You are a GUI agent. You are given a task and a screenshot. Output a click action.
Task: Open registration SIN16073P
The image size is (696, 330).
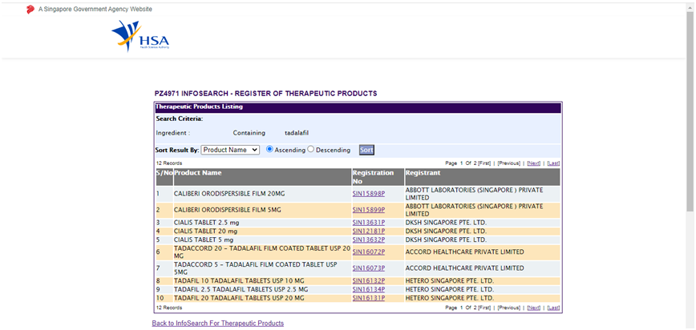click(x=368, y=268)
